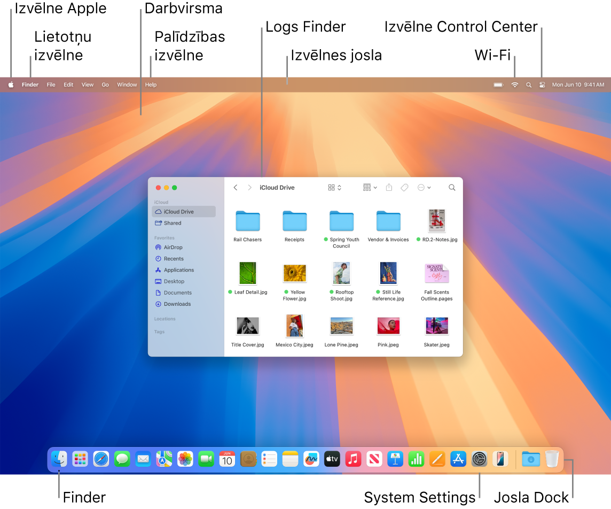Image resolution: width=611 pixels, height=509 pixels.
Task: Open Control Center in menu bar
Action: 542,84
